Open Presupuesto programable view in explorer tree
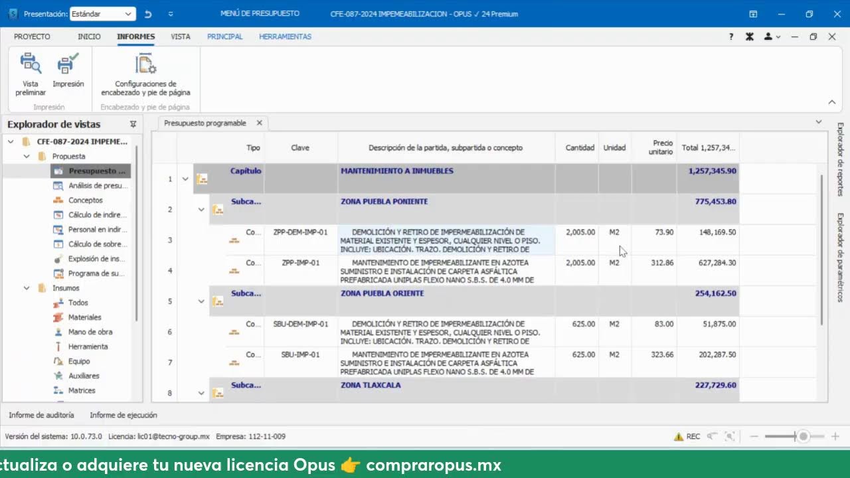 (x=90, y=171)
